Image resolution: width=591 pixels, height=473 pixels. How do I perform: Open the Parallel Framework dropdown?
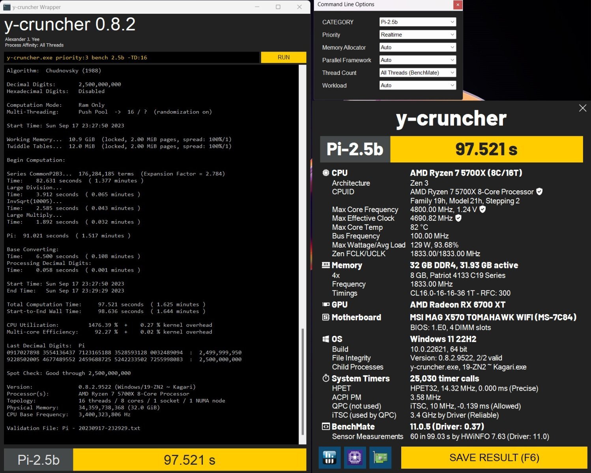(x=417, y=60)
